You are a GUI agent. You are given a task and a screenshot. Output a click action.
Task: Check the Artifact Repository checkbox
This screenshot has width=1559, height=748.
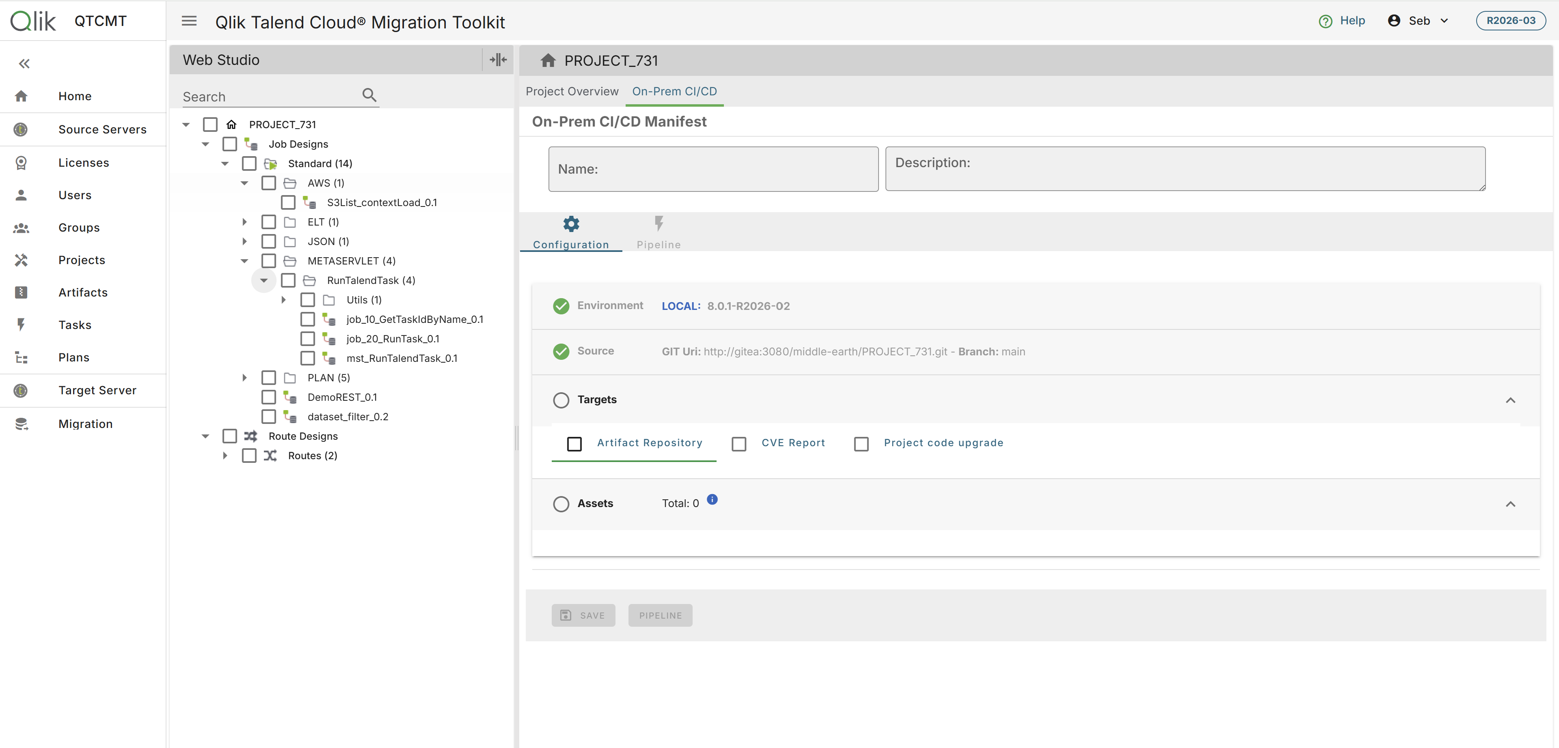pos(574,443)
